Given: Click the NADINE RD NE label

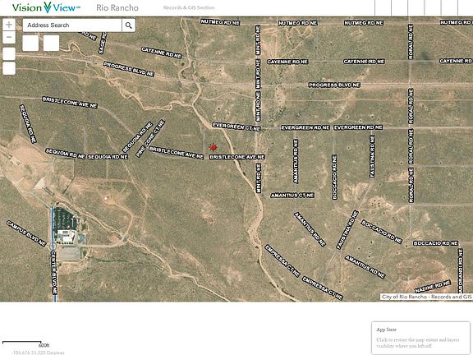Looking at the screenshot, I should 433,287.
